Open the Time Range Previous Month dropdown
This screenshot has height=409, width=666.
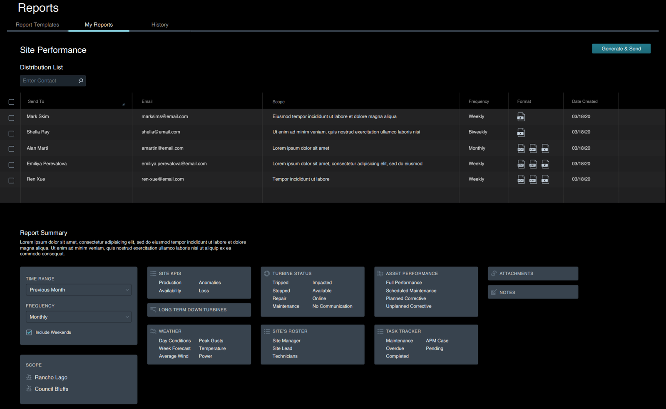pyautogui.click(x=79, y=290)
